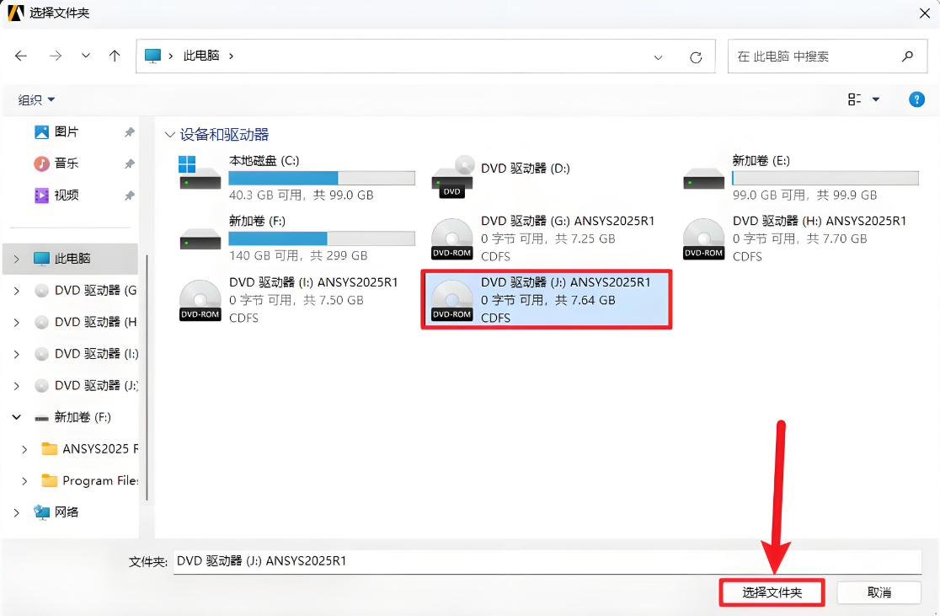This screenshot has width=940, height=616.
Task: Expand DVD 驱动器 (I:) tree node
Action: [x=16, y=355]
